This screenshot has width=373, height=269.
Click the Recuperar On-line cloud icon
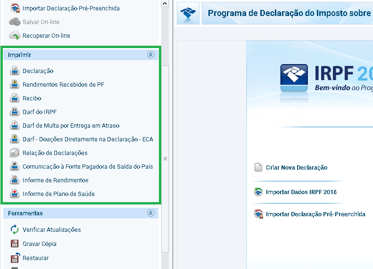[x=15, y=36]
